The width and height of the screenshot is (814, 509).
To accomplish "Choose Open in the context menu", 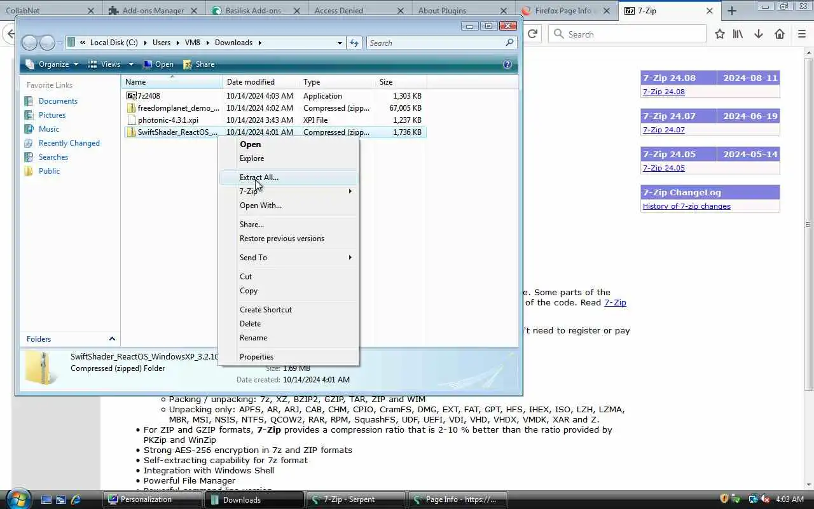I will (289, 144).
